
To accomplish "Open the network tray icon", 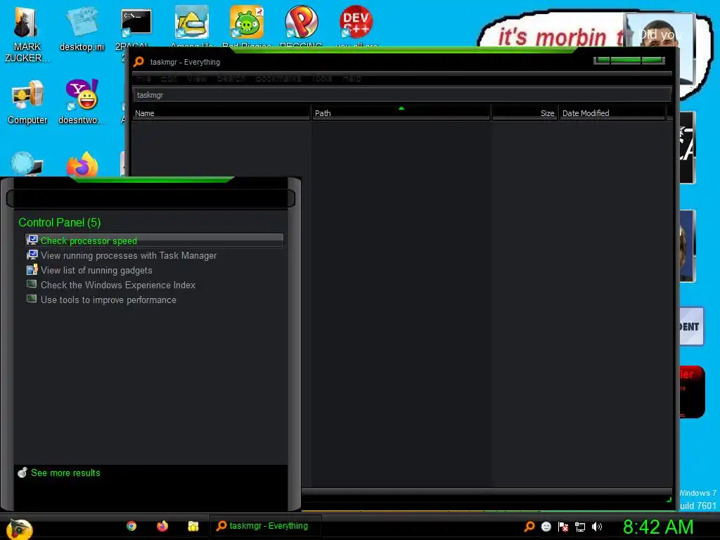I will [580, 527].
